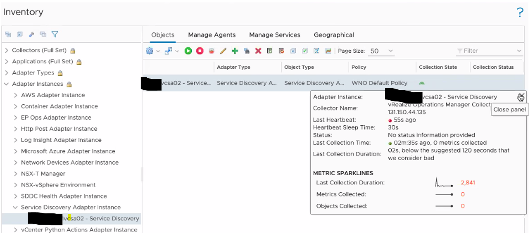This screenshot has height=244, width=529.
Task: Click the red X Delete Object icon
Action: point(258,51)
